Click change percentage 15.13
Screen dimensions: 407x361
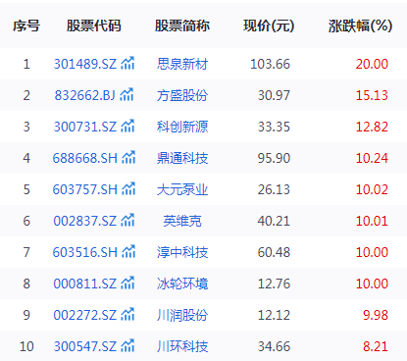(x=372, y=95)
